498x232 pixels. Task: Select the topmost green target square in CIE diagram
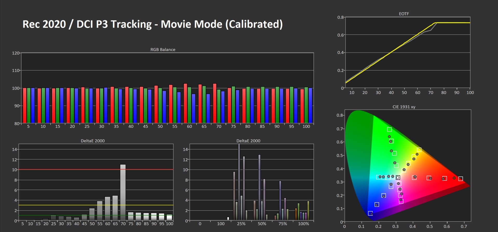[389, 129]
